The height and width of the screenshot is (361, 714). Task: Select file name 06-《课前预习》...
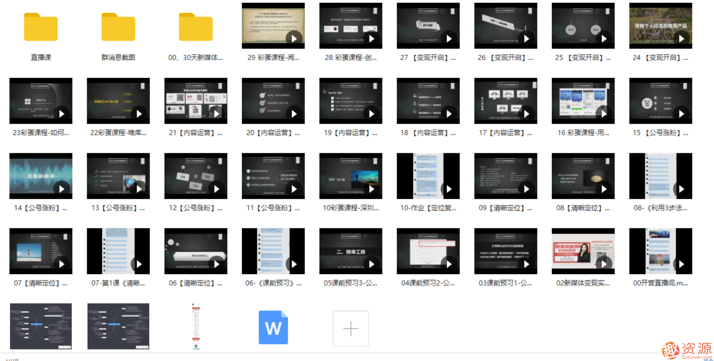pyautogui.click(x=273, y=283)
